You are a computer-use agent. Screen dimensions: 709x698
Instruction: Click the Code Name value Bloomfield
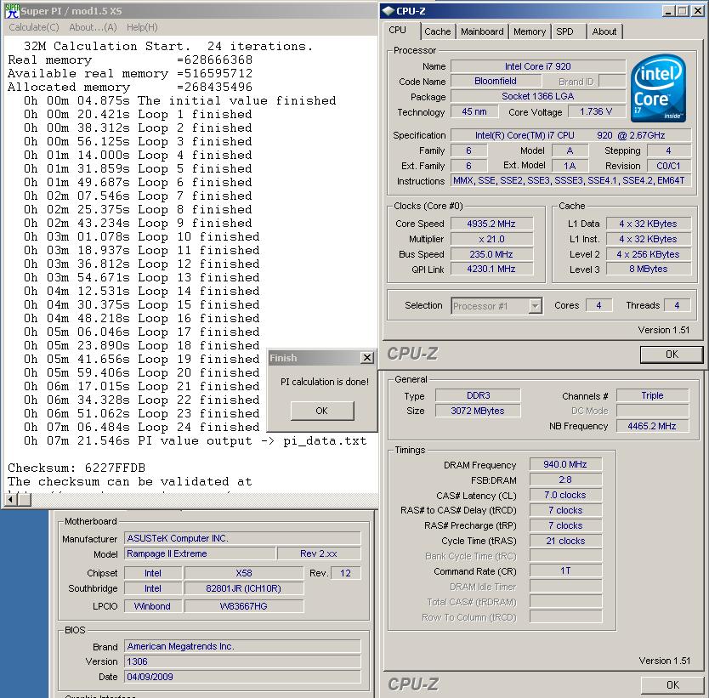tap(496, 81)
